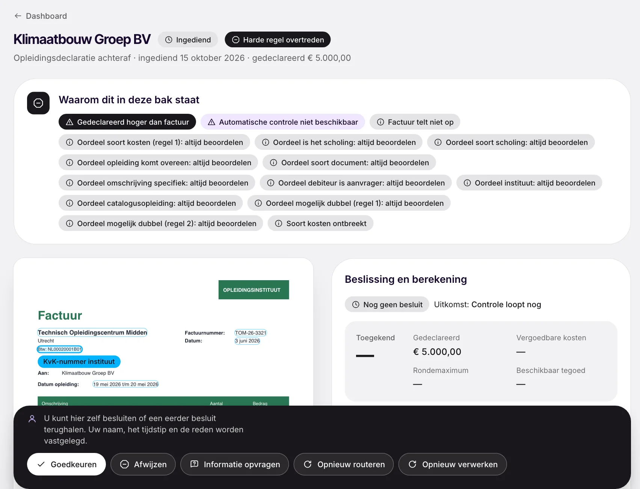This screenshot has height=489, width=640.
Task: Select the 'Gedeclareerd hoger dan factuur' chip
Action: coord(127,122)
